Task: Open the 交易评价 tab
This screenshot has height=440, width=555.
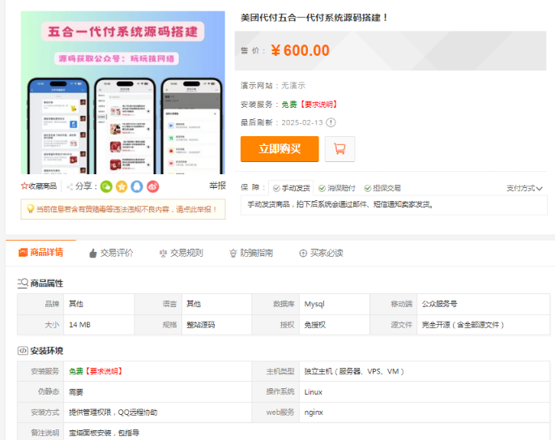Action: [x=111, y=253]
